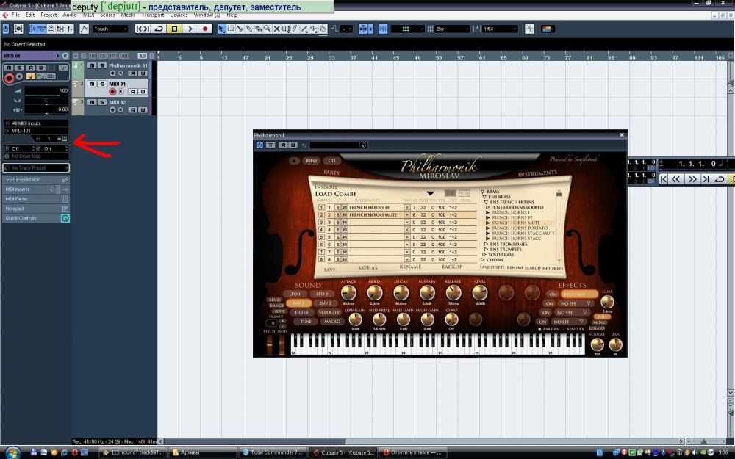Select the Split scissors tool

240,29
